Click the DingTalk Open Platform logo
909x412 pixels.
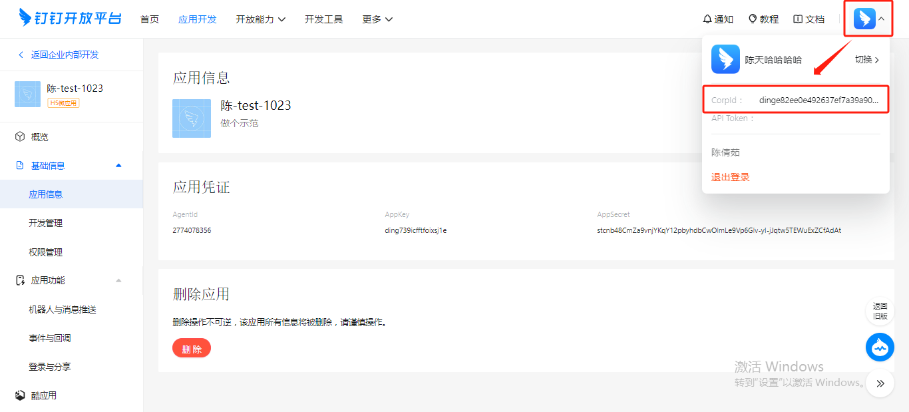70,18
